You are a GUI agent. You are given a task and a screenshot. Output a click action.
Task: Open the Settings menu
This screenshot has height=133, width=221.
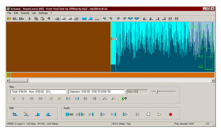tap(43, 13)
